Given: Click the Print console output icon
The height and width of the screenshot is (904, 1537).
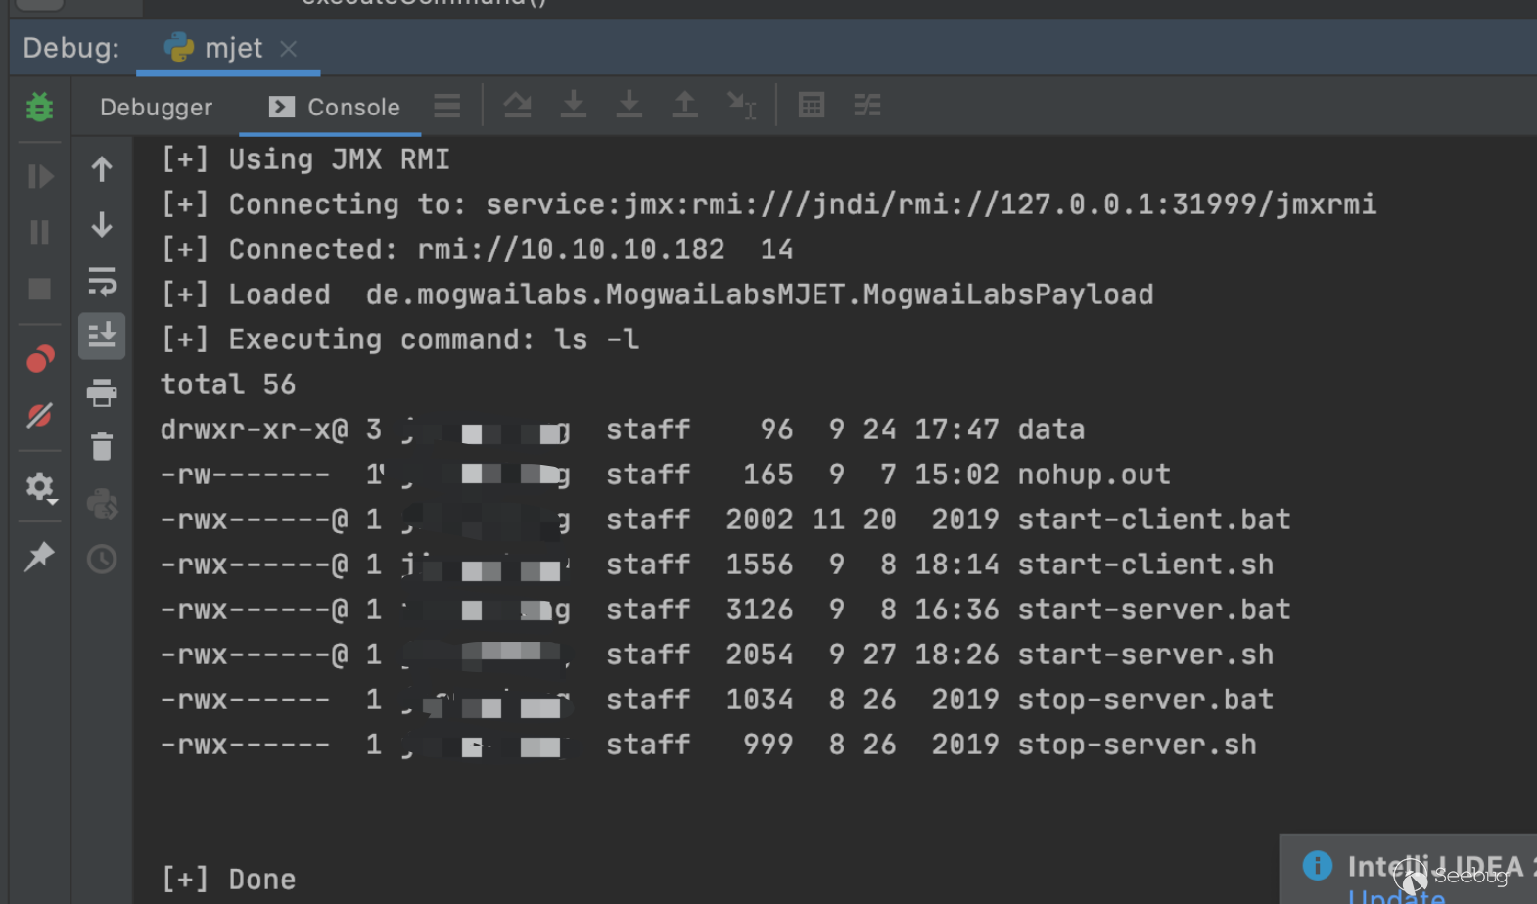Looking at the screenshot, I should pos(102,392).
